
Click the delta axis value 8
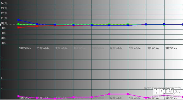click(x=1, y=58)
